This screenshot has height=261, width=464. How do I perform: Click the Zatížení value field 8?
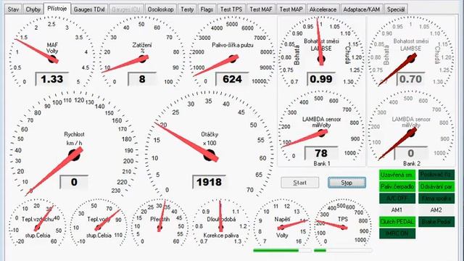coord(142,79)
